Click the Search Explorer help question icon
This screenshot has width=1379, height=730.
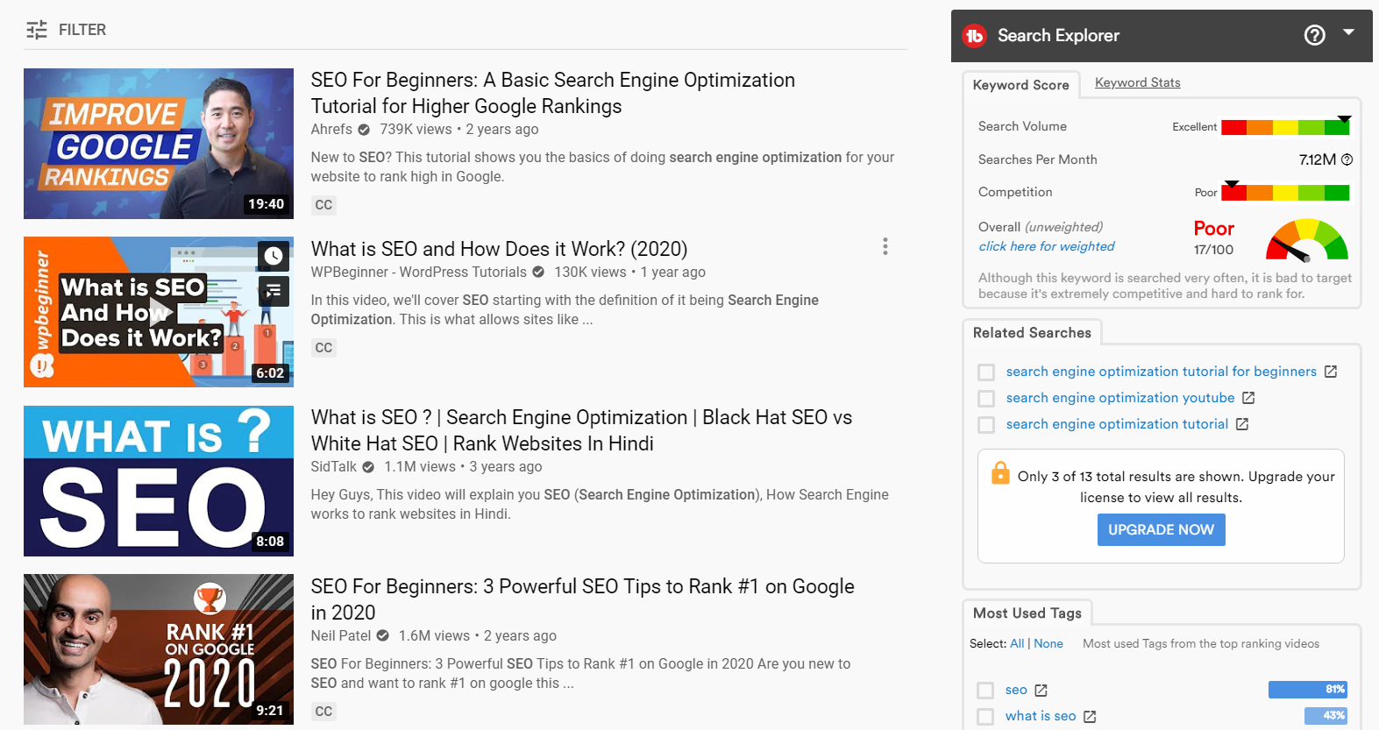(x=1314, y=35)
